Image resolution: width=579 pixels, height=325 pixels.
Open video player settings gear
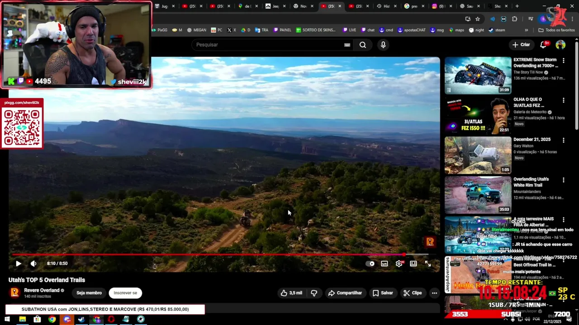(x=399, y=264)
